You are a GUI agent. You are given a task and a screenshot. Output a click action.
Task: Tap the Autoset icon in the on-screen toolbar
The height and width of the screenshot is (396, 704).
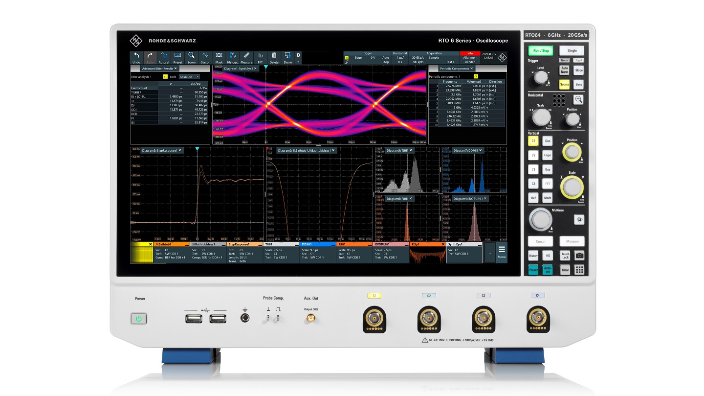pos(164,58)
